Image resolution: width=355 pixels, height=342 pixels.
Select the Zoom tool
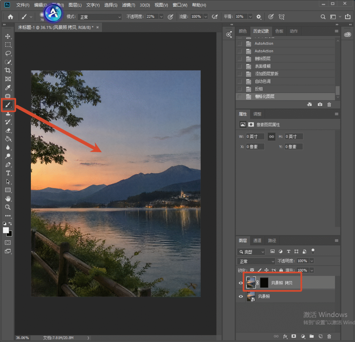click(x=8, y=207)
